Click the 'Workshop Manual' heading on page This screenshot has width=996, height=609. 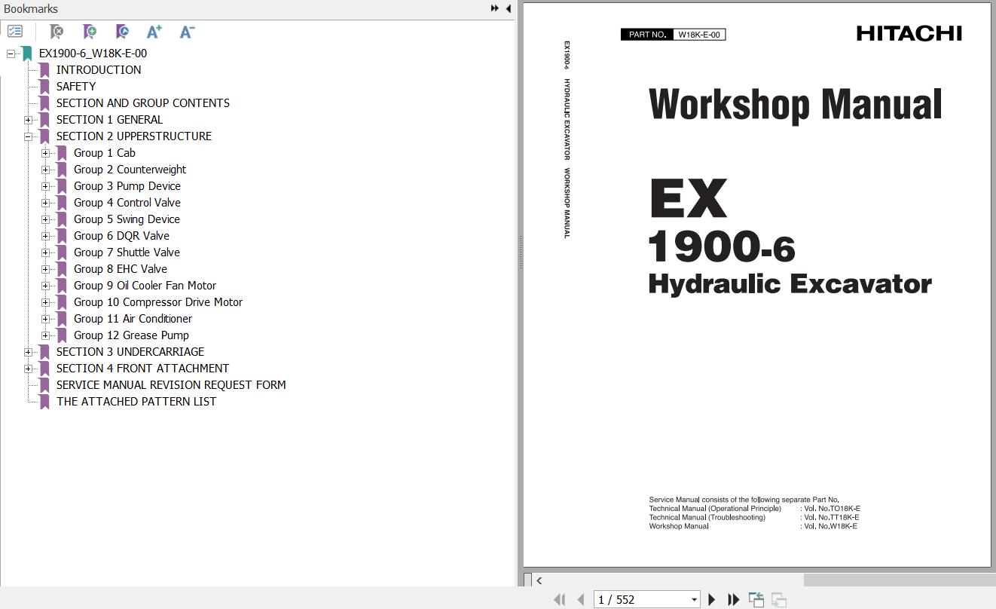796,104
